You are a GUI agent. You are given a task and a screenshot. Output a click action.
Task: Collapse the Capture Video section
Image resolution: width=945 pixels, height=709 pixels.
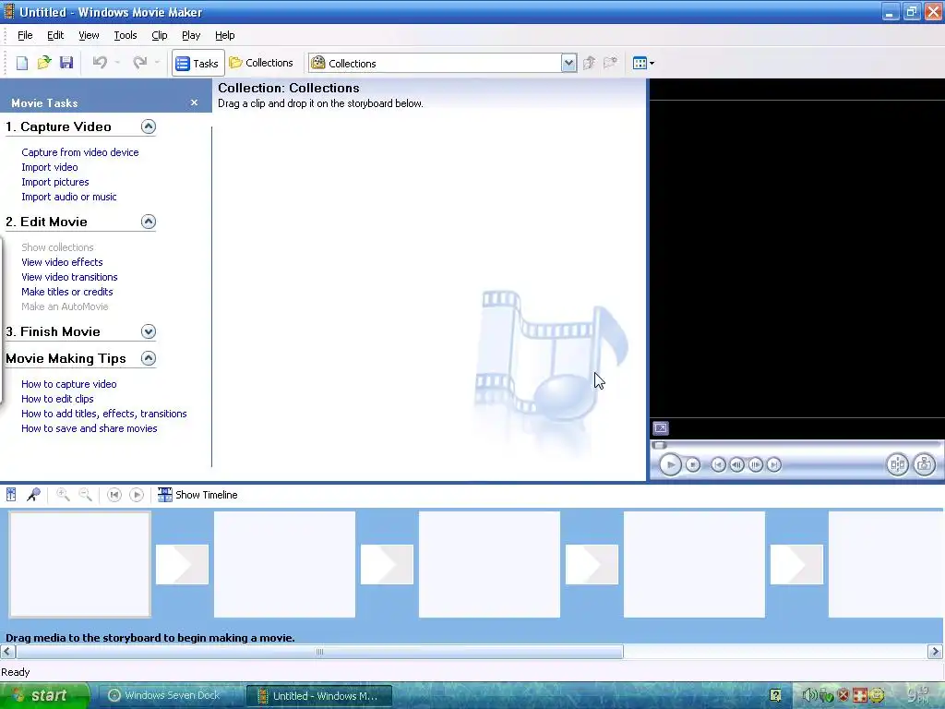pyautogui.click(x=149, y=126)
